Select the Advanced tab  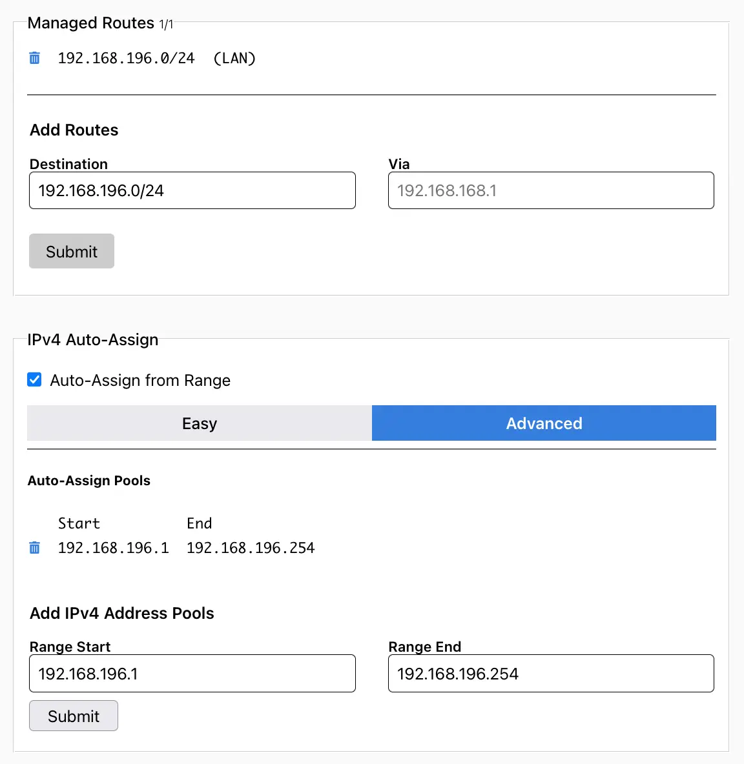point(544,423)
